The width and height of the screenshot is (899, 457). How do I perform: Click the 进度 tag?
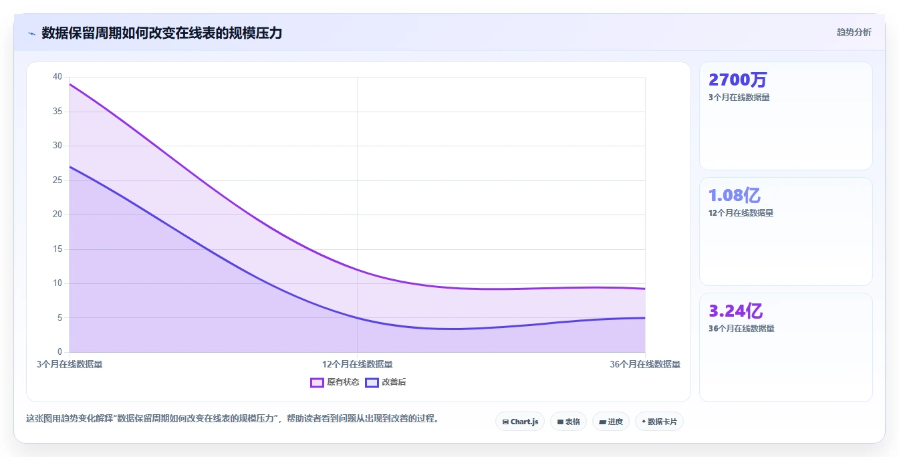point(611,422)
